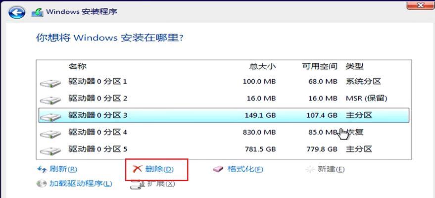435x198 pixels.
Task: Click the refresh arrows icon
Action: tap(42, 169)
